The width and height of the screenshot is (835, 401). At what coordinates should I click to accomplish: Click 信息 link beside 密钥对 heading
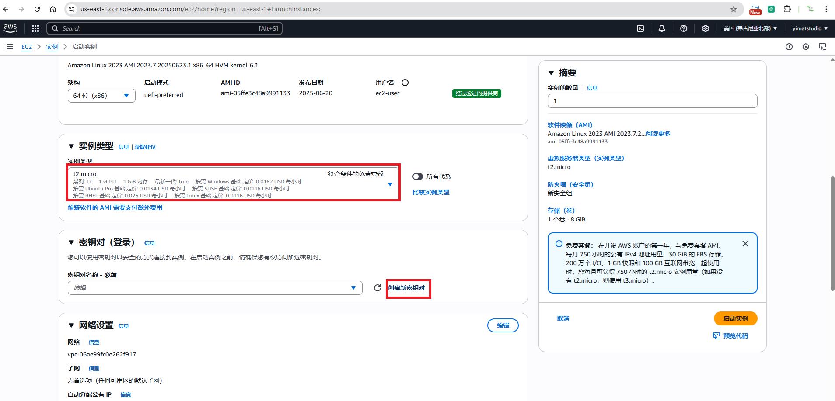(149, 243)
